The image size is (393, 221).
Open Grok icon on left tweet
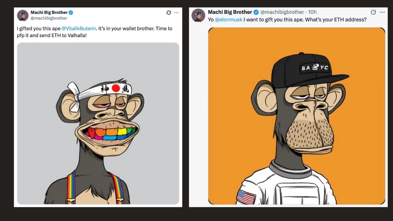click(x=169, y=13)
